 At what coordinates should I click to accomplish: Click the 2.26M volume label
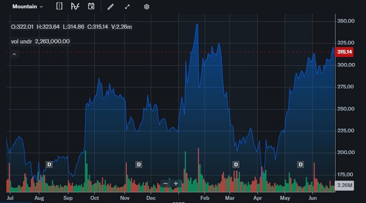344,185
